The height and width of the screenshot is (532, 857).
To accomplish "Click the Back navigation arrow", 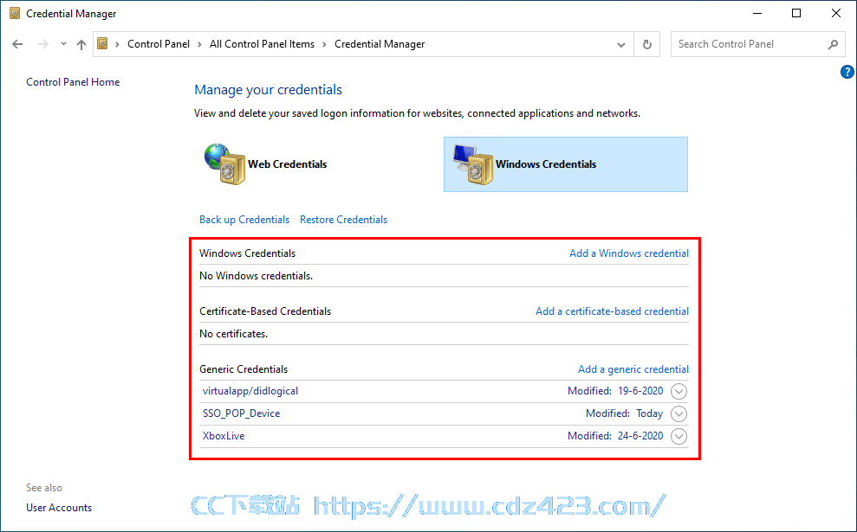I will coord(17,44).
